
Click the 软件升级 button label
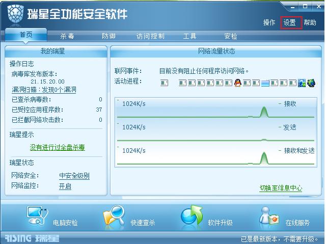(220, 223)
